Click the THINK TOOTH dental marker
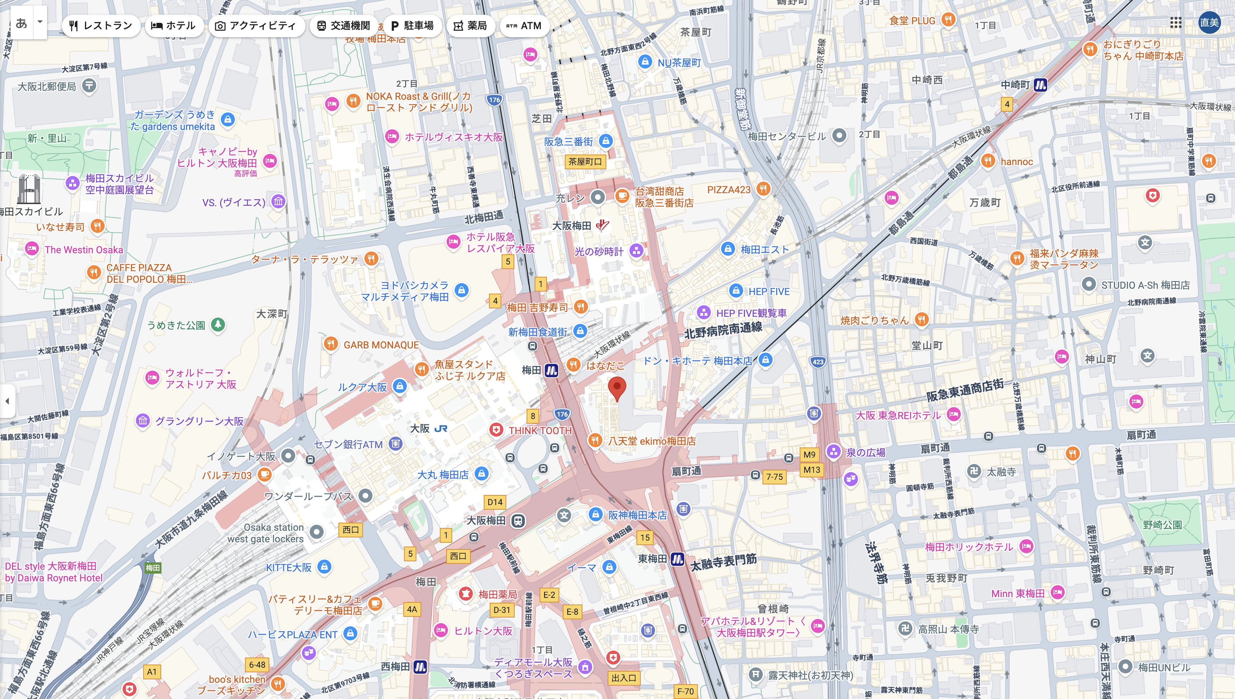This screenshot has height=699, width=1235. 497,429
